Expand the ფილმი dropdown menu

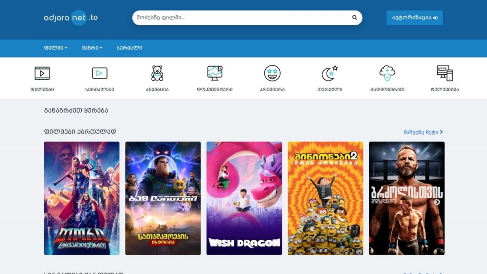point(56,48)
